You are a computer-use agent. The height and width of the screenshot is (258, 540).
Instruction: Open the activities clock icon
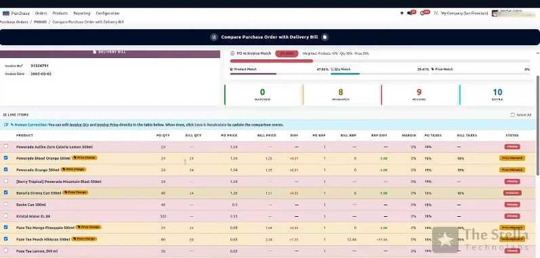click(422, 13)
